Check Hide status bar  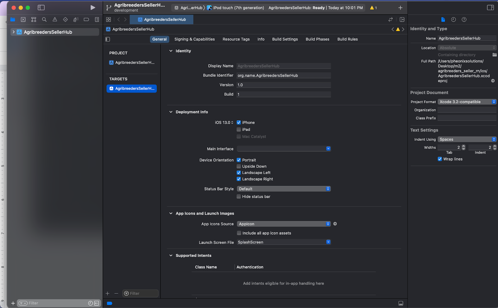coord(239,196)
